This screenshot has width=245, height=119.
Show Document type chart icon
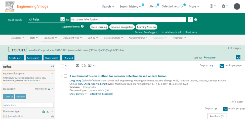coord(44,111)
